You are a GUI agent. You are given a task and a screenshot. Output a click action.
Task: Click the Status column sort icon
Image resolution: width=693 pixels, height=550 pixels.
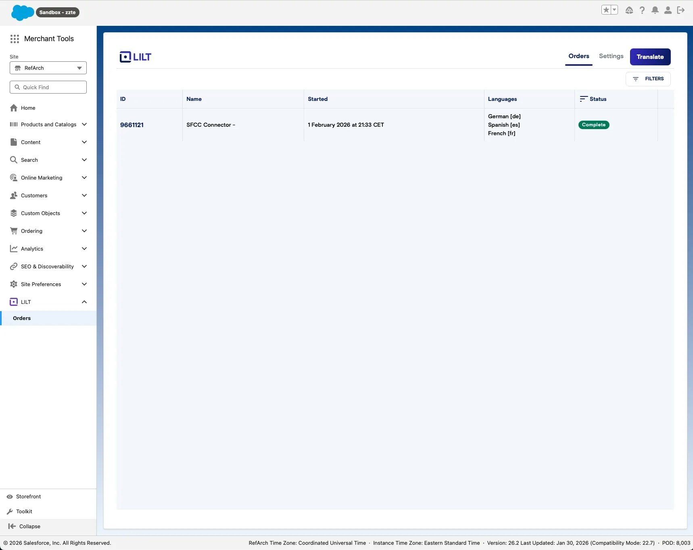point(583,99)
